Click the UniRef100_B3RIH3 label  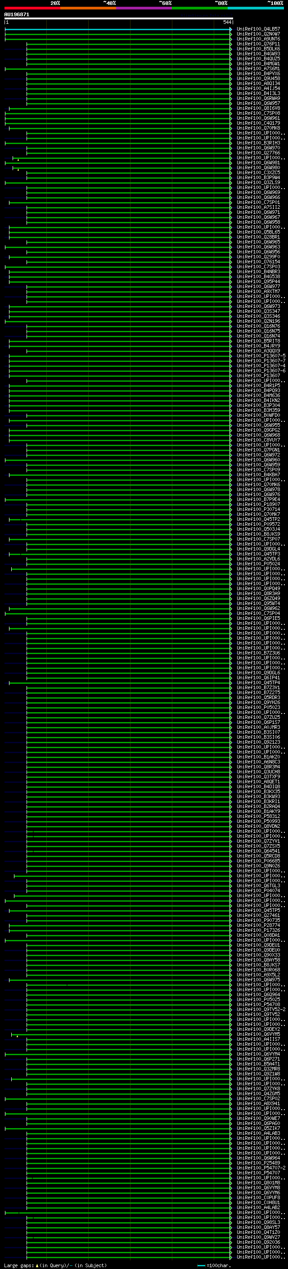coord(258,143)
